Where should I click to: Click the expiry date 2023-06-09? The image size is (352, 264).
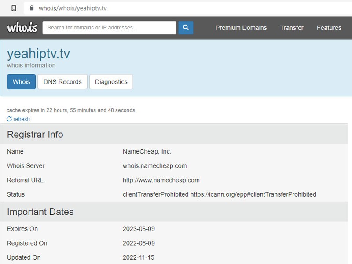[139, 229]
